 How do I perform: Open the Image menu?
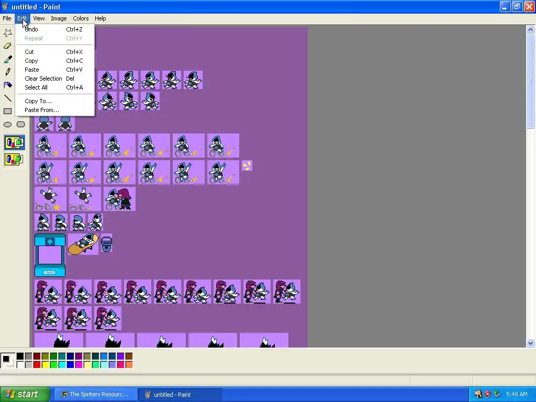pos(59,18)
